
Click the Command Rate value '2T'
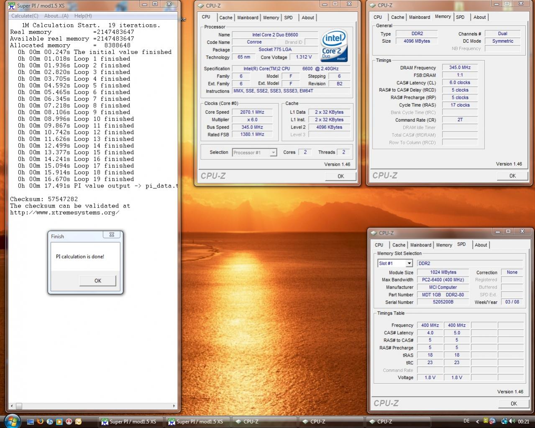(460, 120)
